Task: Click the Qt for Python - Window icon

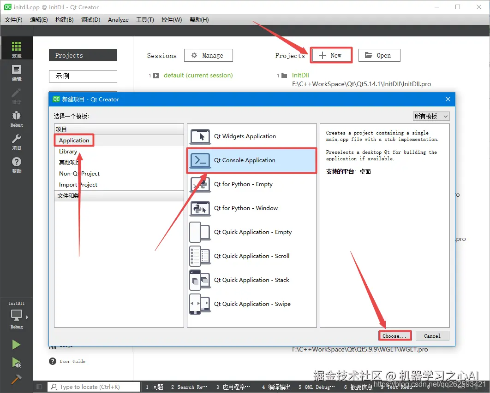Action: click(x=200, y=208)
